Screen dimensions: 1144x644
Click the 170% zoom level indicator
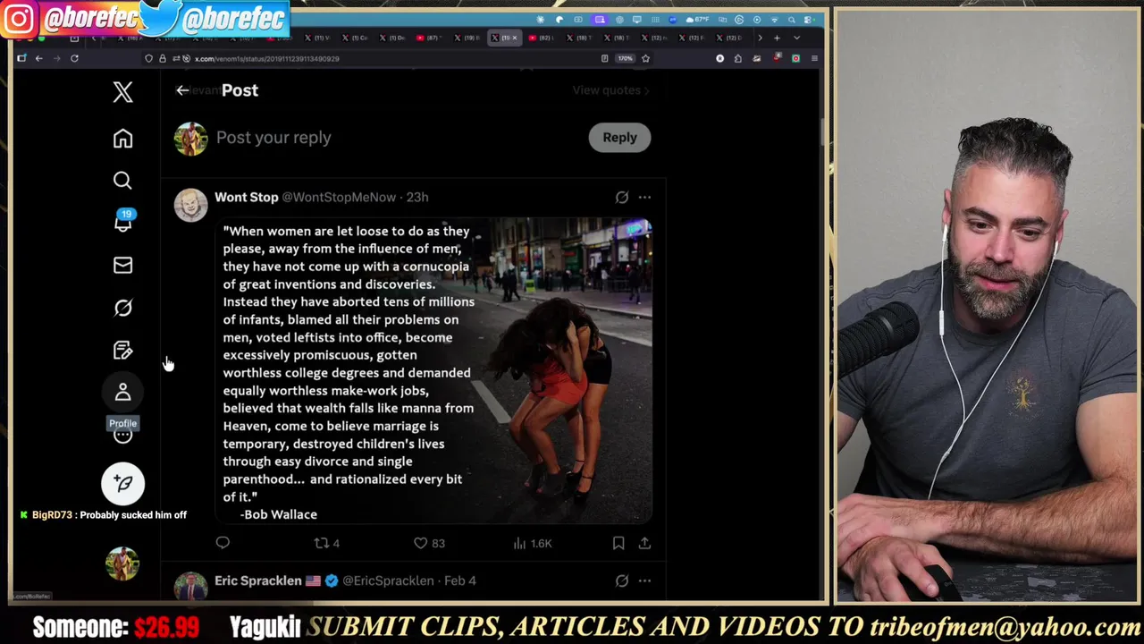click(625, 58)
